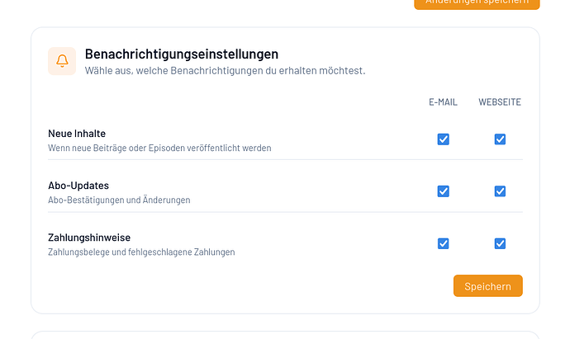Viewport: 570px width, 339px height.
Task: Toggle Webseite checkbox for Neue Inhalte
Action: [x=500, y=139]
